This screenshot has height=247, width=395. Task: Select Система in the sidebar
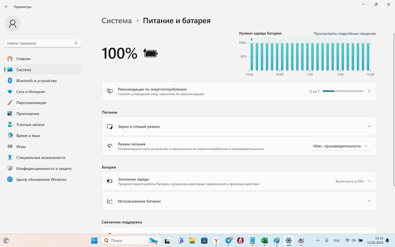point(43,69)
